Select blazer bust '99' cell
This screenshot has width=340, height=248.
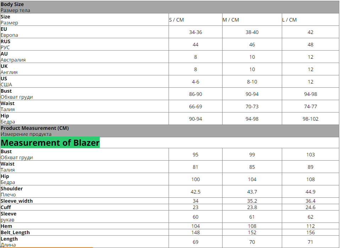pyautogui.click(x=252, y=155)
